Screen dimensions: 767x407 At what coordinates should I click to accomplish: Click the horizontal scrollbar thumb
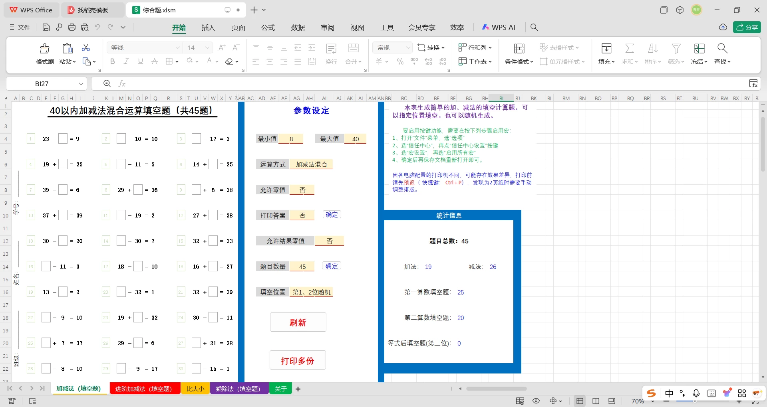click(496, 389)
